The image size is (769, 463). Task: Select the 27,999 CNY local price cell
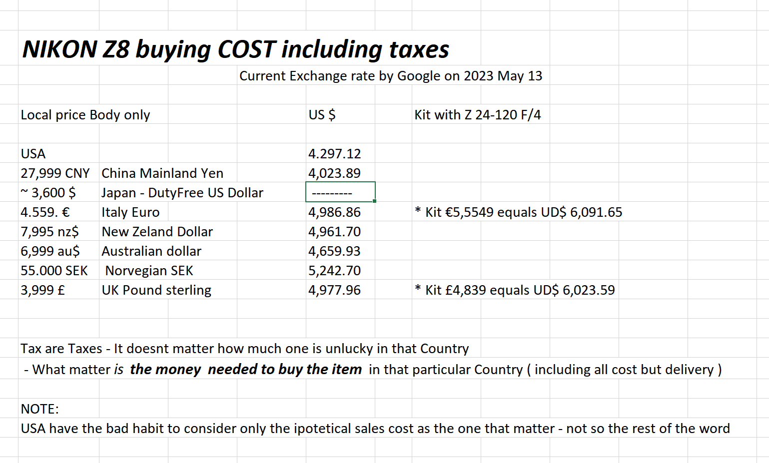pyautogui.click(x=55, y=173)
